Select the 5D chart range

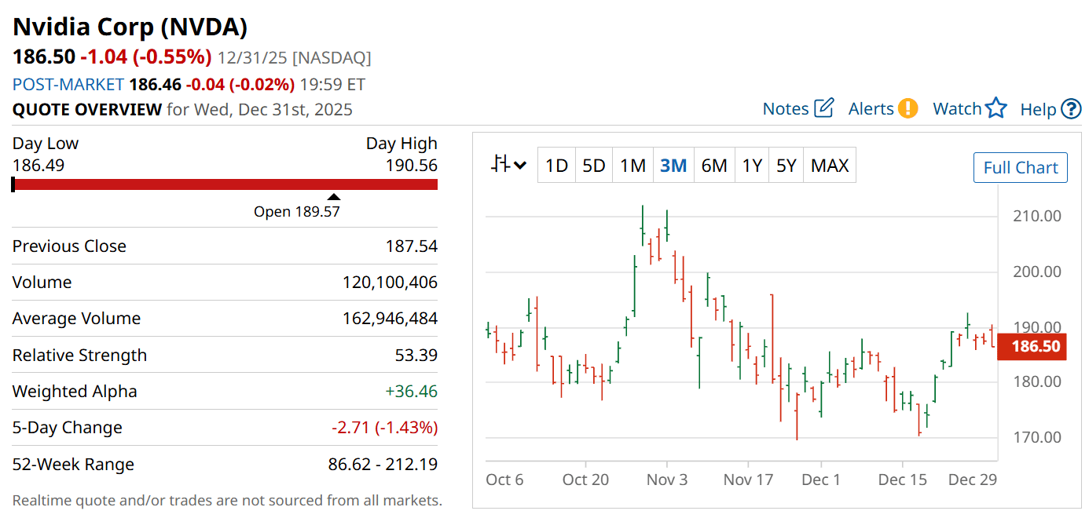pyautogui.click(x=593, y=166)
